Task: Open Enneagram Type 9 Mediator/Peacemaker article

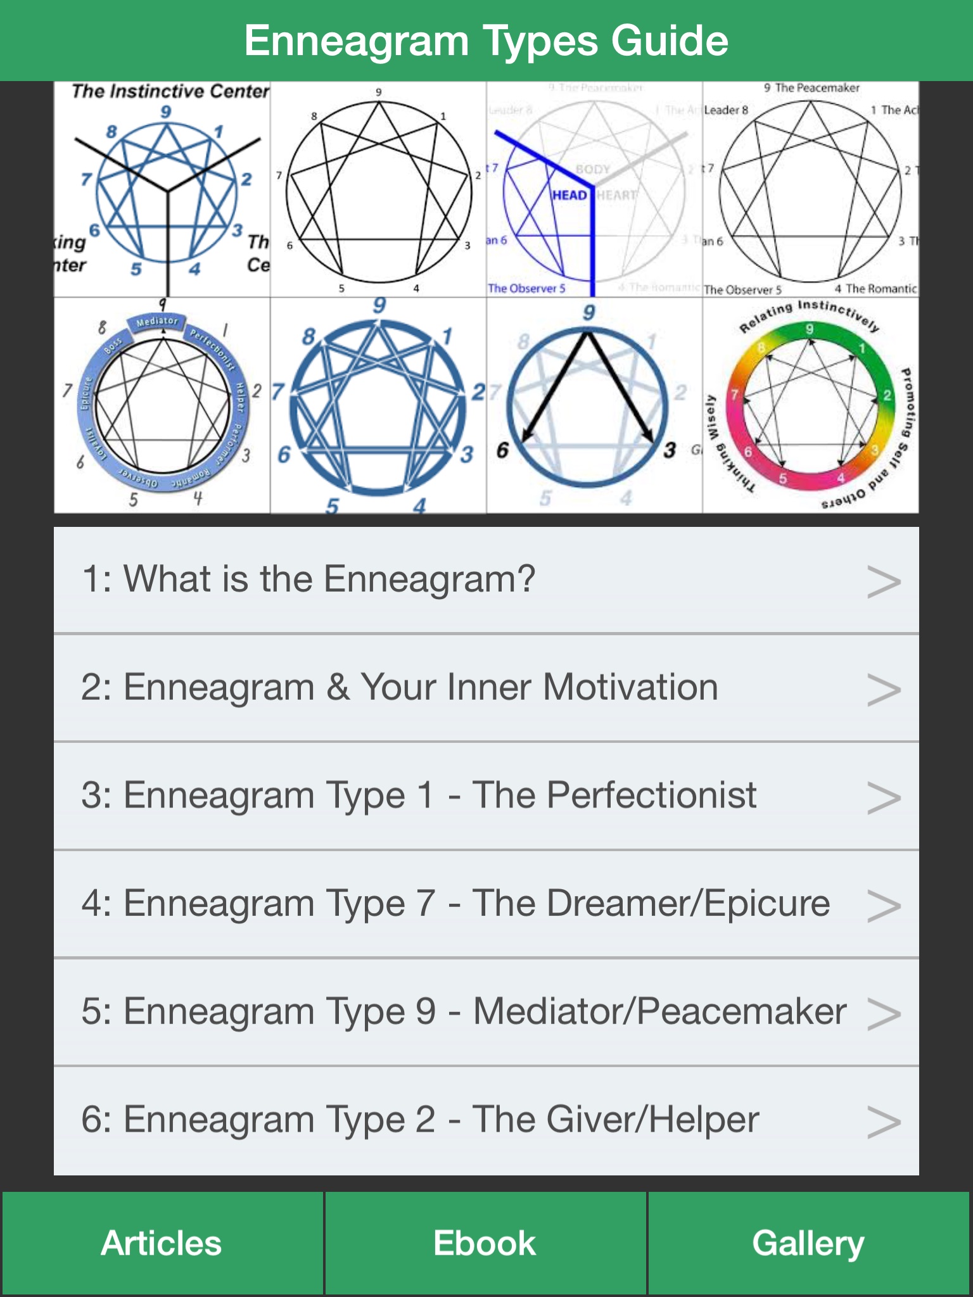Action: point(462,1011)
